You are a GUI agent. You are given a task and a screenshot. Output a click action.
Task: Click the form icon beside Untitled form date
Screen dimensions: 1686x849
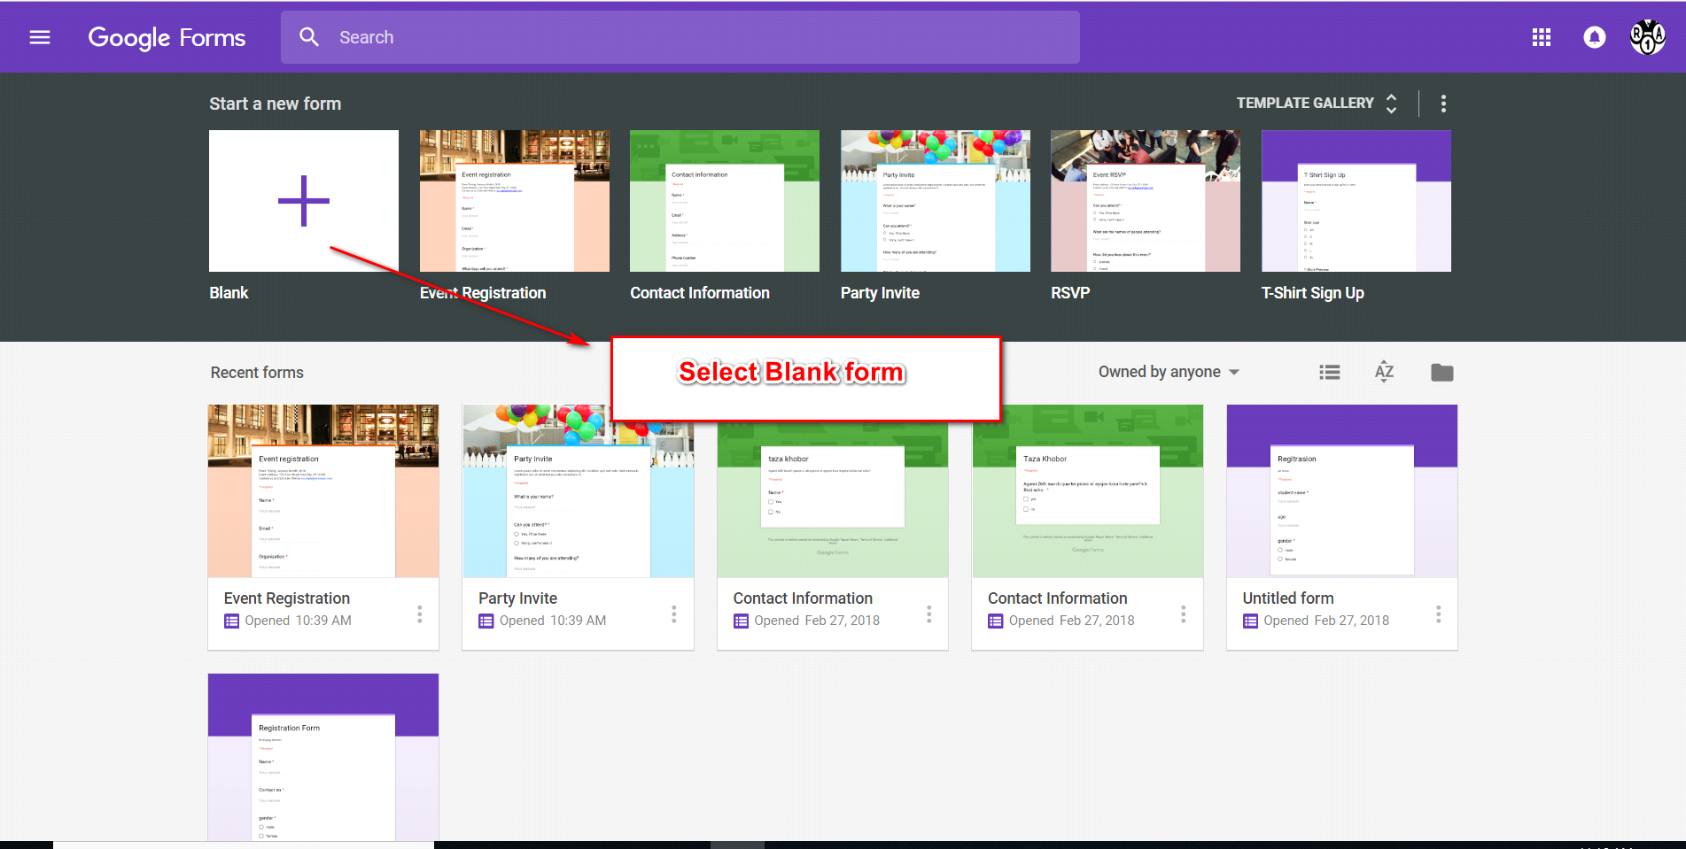point(1251,621)
